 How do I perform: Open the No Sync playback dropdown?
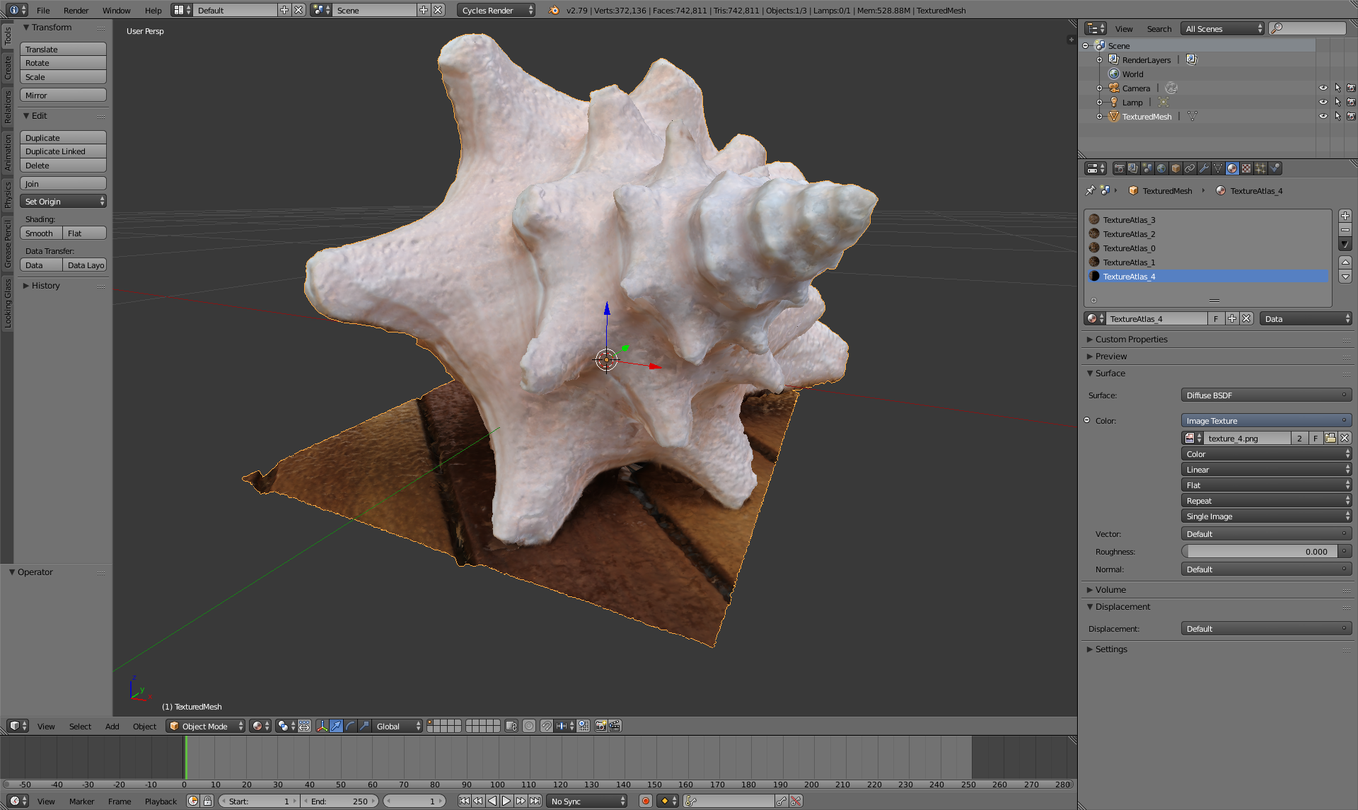click(588, 801)
